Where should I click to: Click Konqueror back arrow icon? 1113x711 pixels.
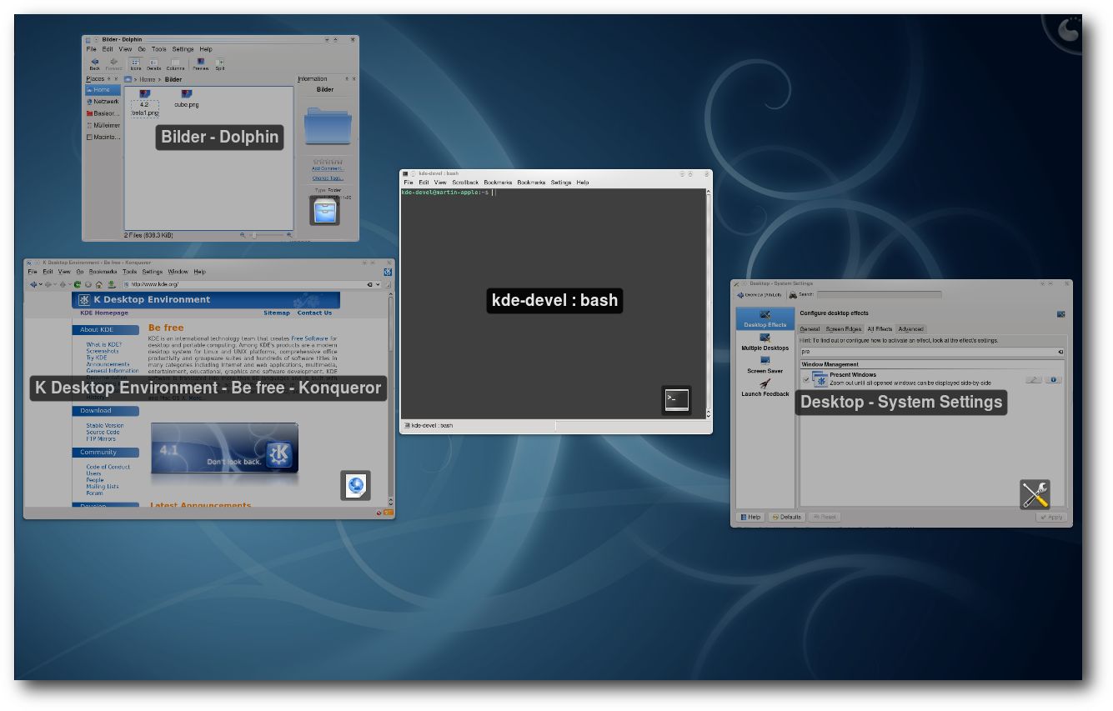[33, 284]
